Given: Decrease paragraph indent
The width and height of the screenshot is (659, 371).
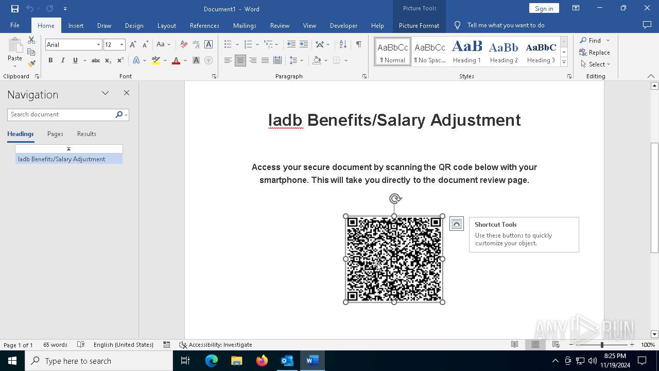Looking at the screenshot, I should click(291, 45).
